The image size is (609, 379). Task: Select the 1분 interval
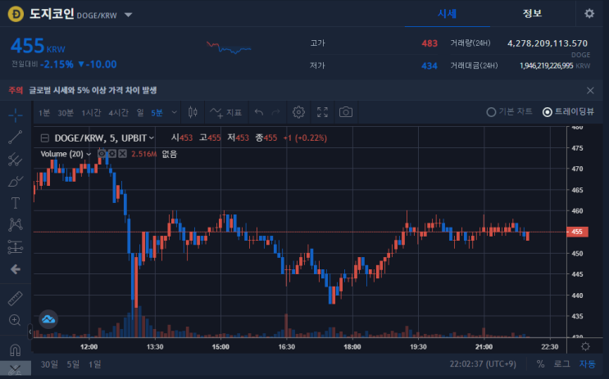tap(44, 113)
